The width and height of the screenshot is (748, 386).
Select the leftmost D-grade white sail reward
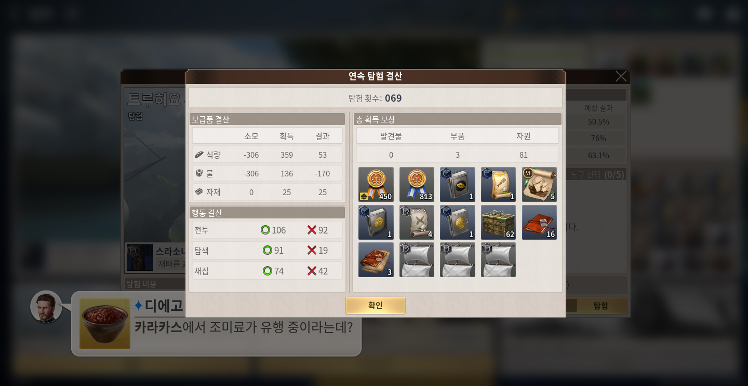click(x=417, y=259)
